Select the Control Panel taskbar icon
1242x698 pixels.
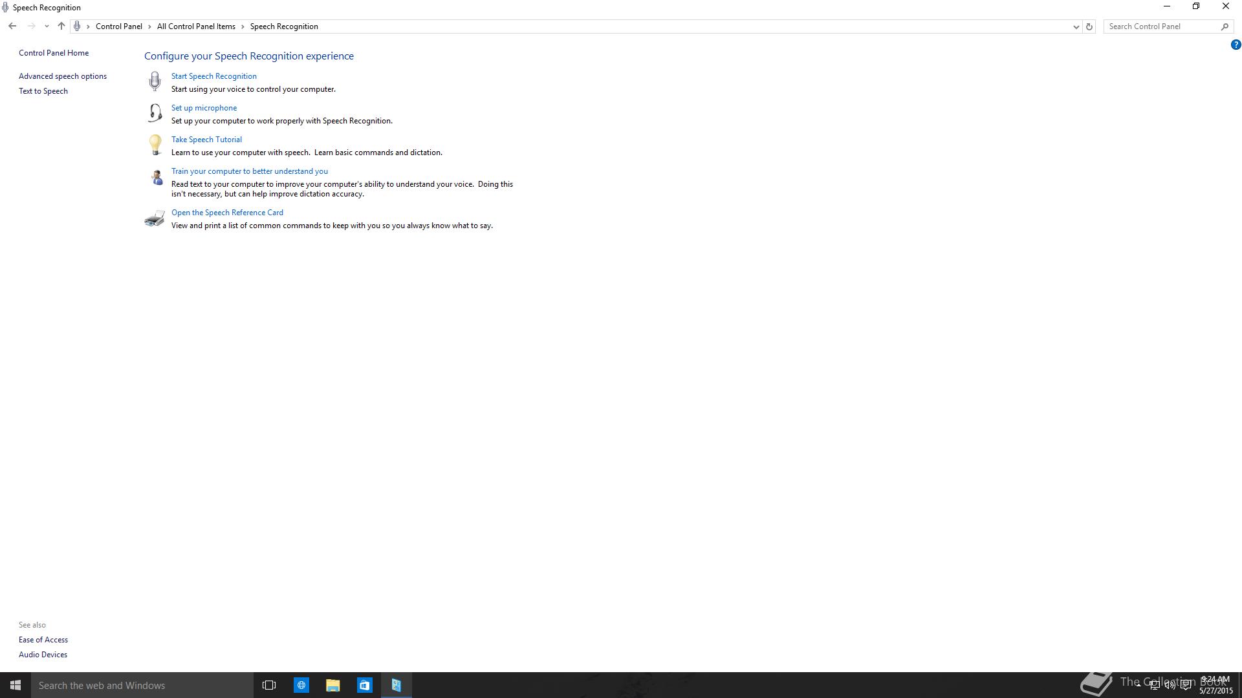[x=397, y=685]
